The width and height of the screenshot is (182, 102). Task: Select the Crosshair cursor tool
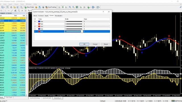click(1, 10)
